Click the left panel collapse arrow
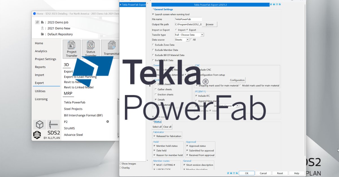 (150, 86)
